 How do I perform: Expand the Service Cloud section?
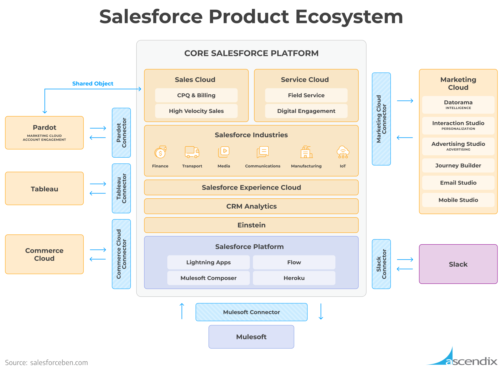(x=303, y=76)
